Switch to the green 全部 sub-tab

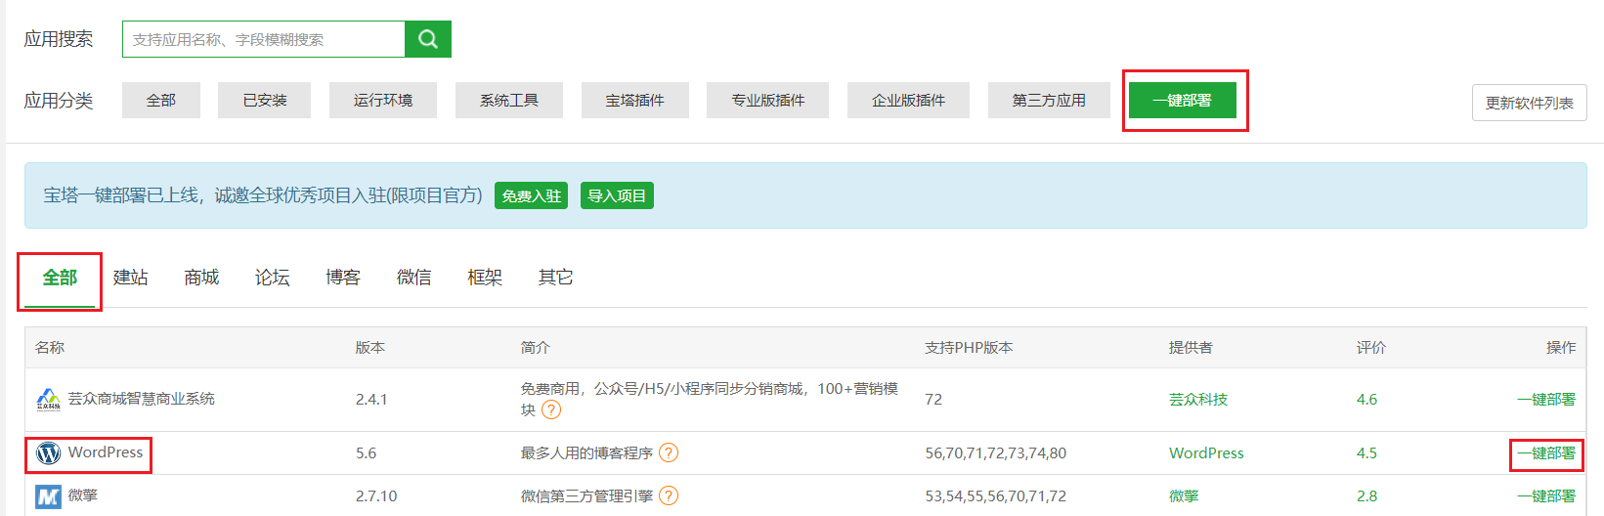click(60, 278)
